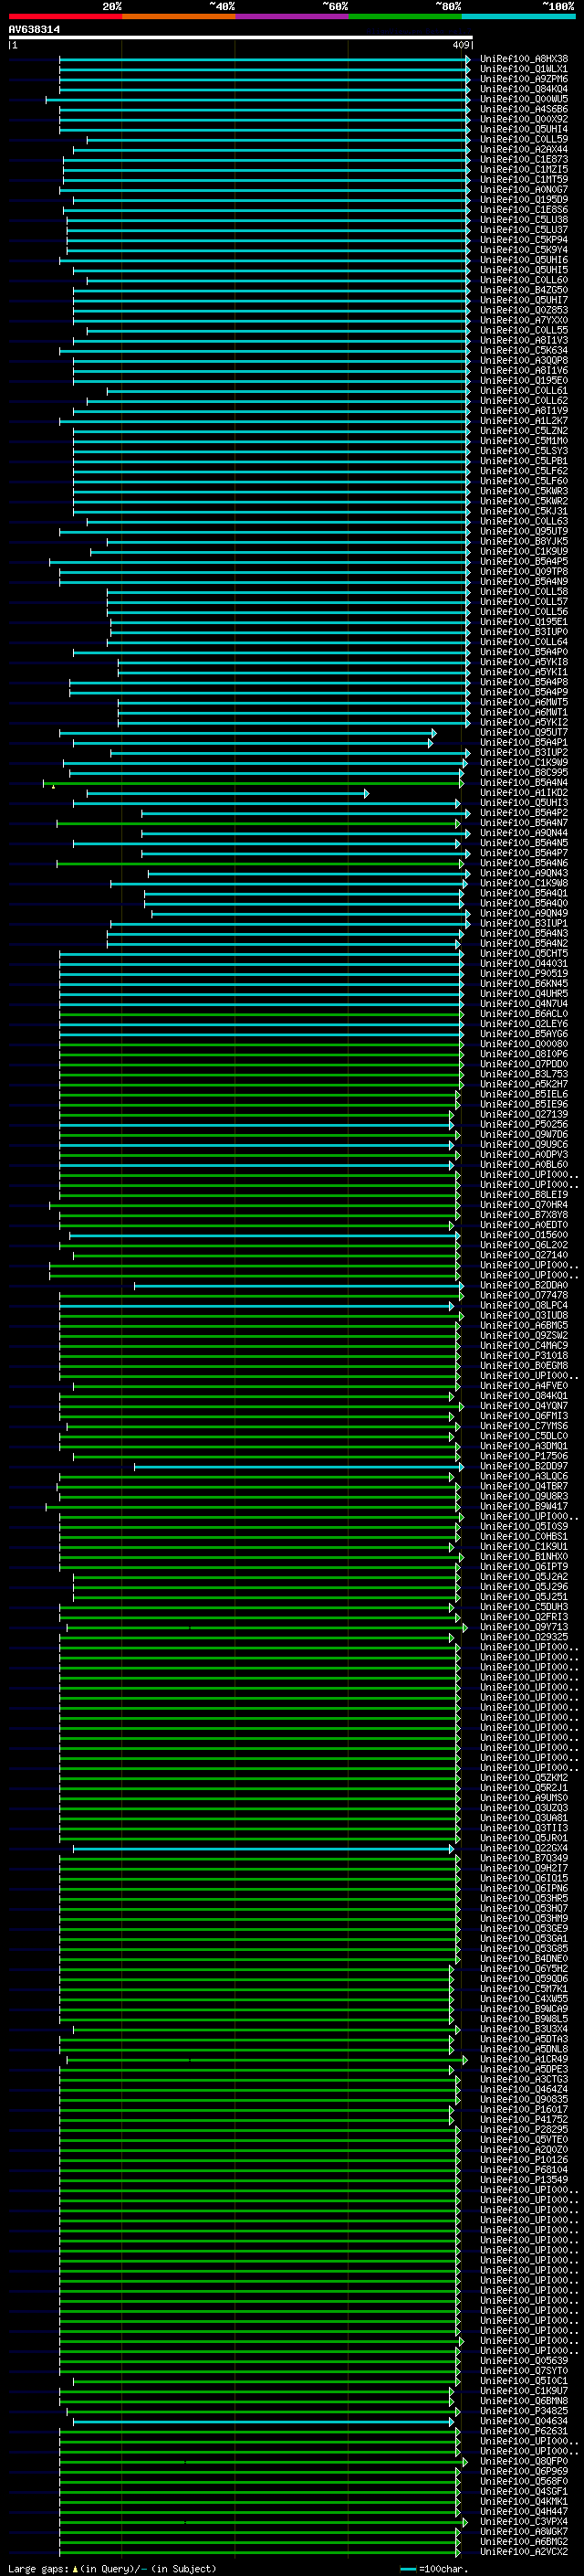Screen dimensions: 584x2576
Task: Select the UniRef100_Q8LPC4 label
Action: pyautogui.click(x=524, y=1306)
